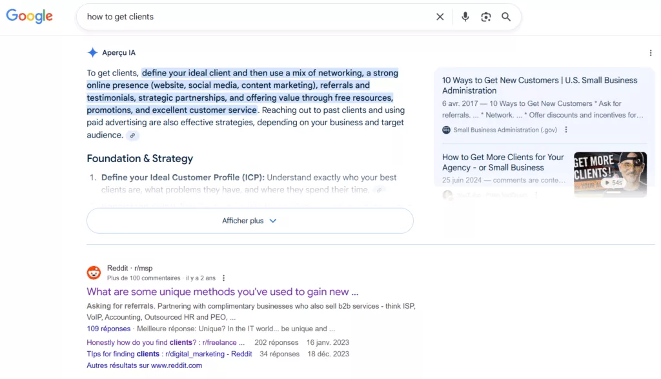Expand the AI overview with Afficher plus
Screen dimensions: 661x379
pos(249,220)
